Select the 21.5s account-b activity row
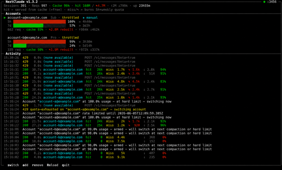The image size is (282, 170). click(85, 121)
